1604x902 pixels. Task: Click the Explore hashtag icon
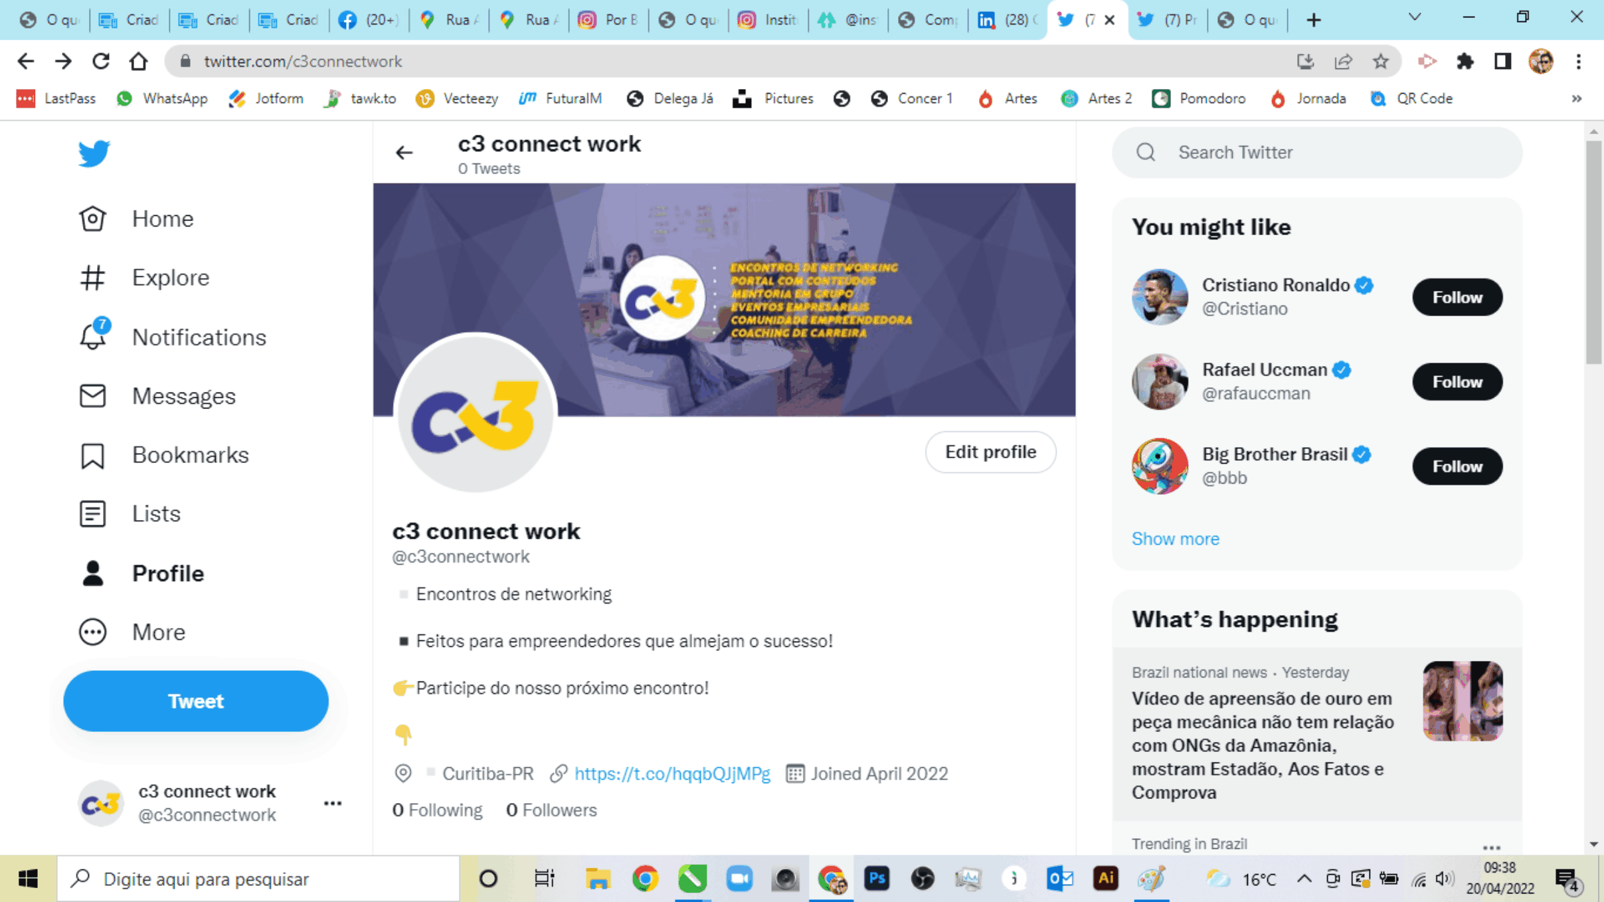click(92, 278)
